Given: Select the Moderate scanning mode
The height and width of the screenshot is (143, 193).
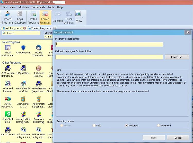Looking at the screenshot, I should 131,126.
